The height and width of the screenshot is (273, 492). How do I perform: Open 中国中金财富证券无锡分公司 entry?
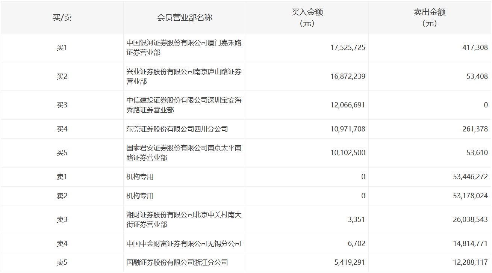click(184, 244)
